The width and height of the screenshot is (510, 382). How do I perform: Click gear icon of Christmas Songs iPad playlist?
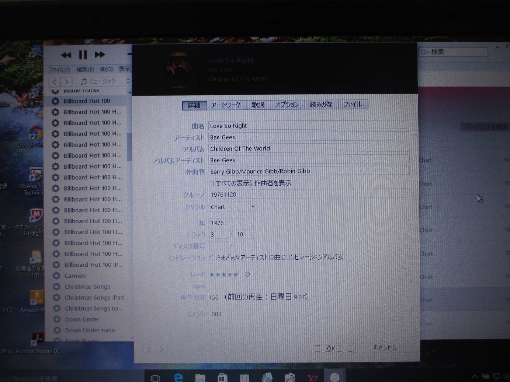coord(56,297)
